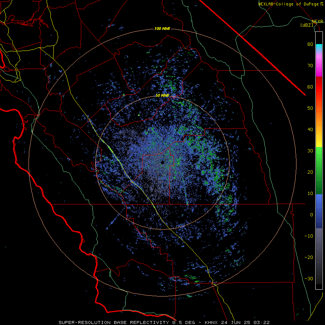Viewport: 325px width, 325px height.
Task: Click the dark radar site dot at center
Action: click(x=162, y=162)
